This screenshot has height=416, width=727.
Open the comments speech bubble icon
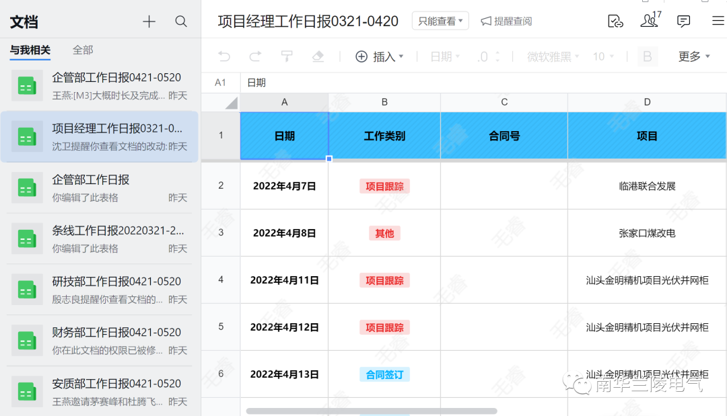tap(683, 22)
